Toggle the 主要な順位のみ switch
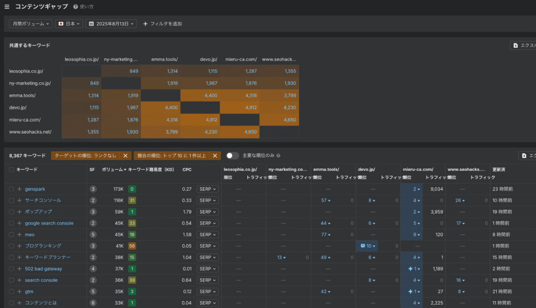The height and width of the screenshot is (308, 536). click(232, 156)
